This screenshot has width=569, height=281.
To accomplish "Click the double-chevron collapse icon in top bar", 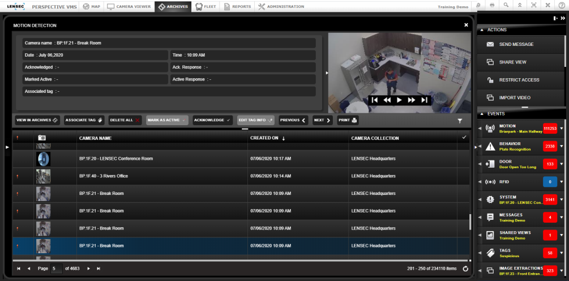I will pos(520,6).
